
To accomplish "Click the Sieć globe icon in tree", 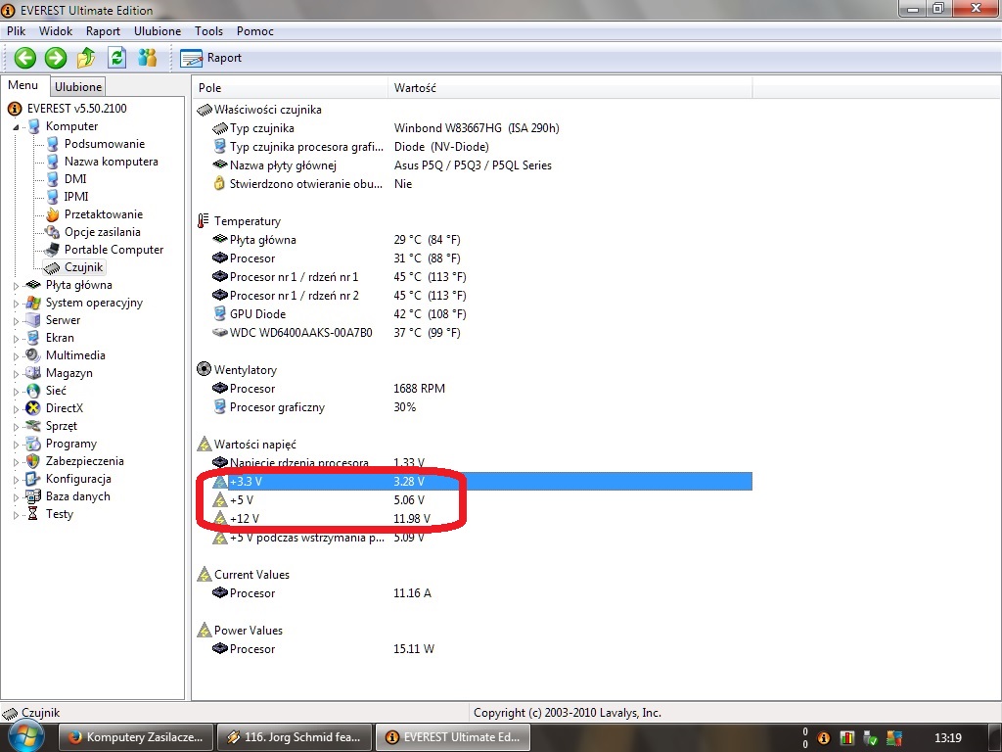I will point(32,391).
